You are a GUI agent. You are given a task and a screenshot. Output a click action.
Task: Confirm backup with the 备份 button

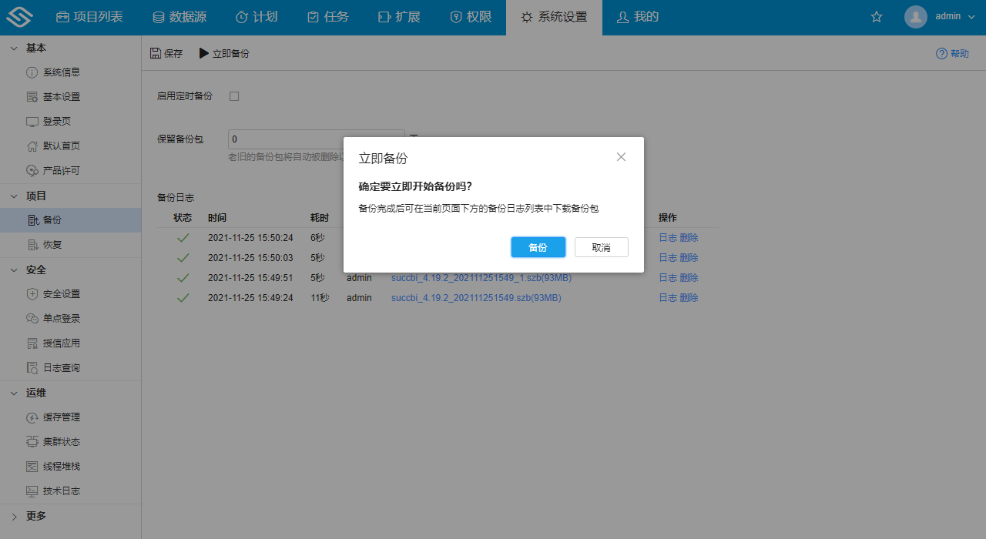pyautogui.click(x=538, y=246)
